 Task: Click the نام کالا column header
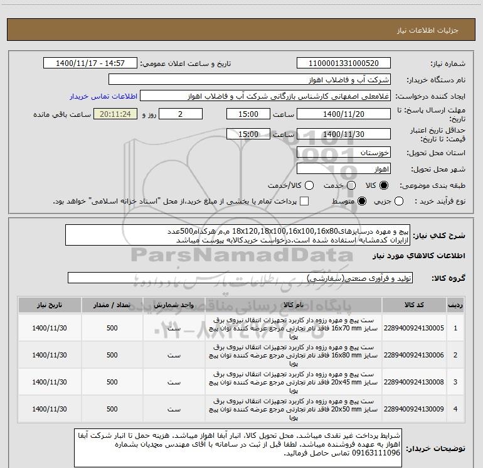pyautogui.click(x=294, y=305)
